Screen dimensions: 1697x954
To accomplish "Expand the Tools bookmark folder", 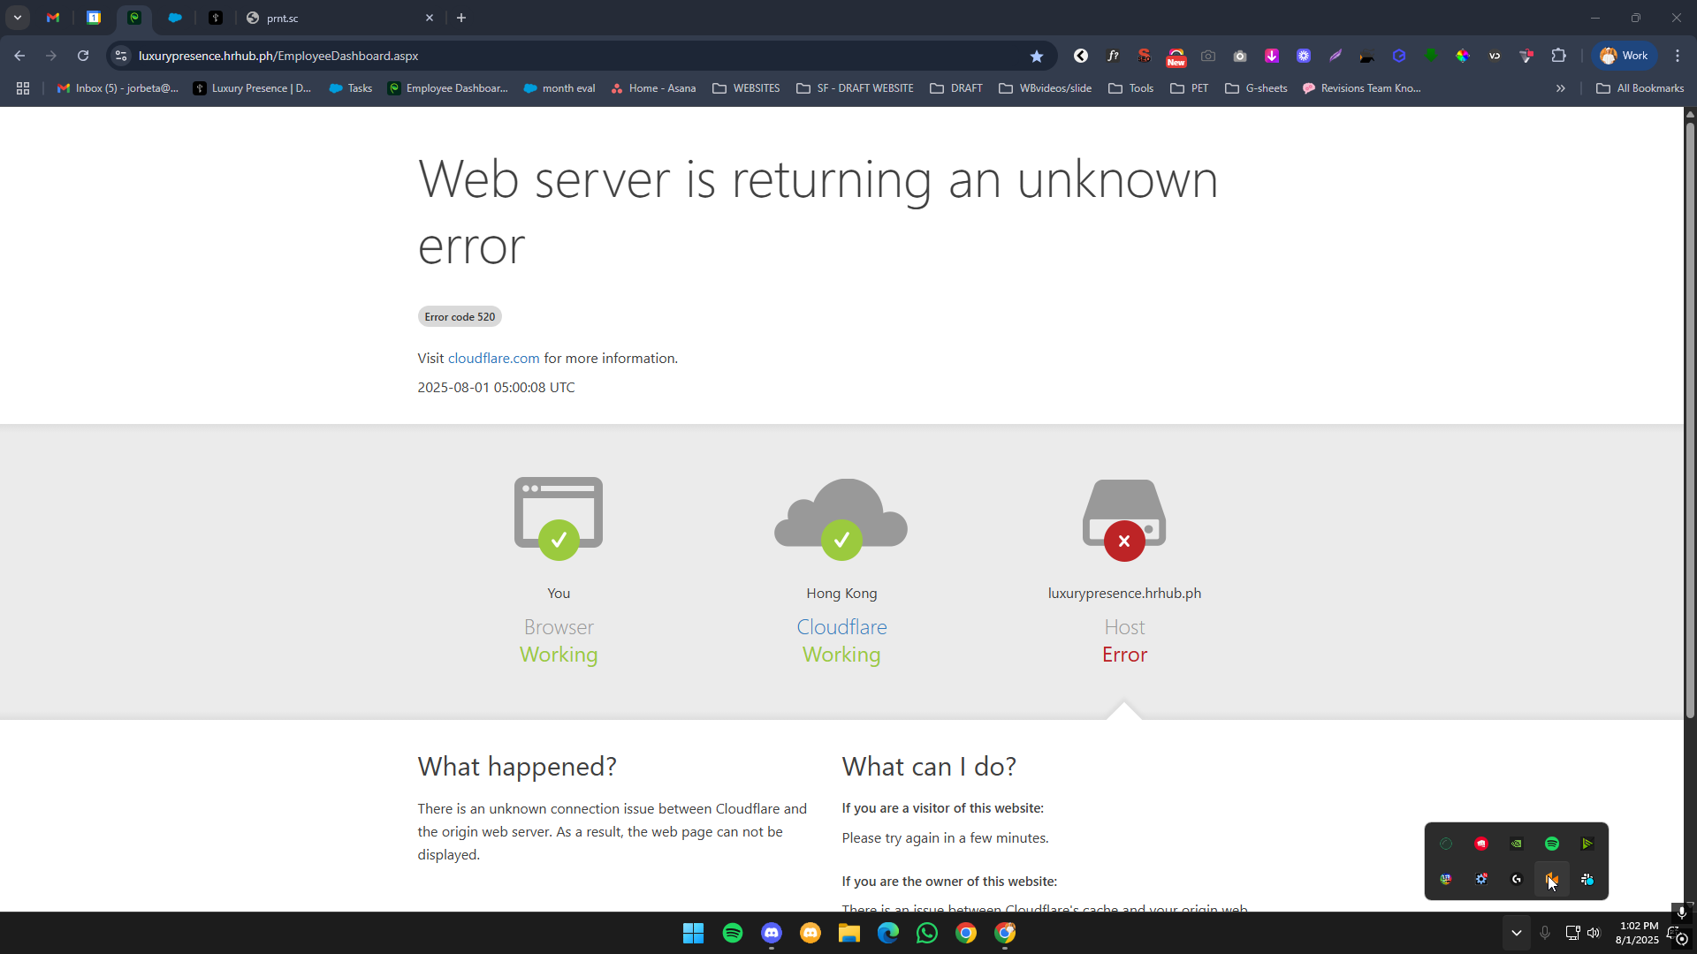I will [1130, 88].
